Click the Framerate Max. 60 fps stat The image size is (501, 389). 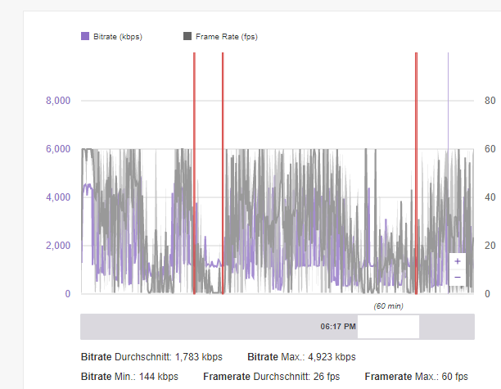(x=416, y=377)
